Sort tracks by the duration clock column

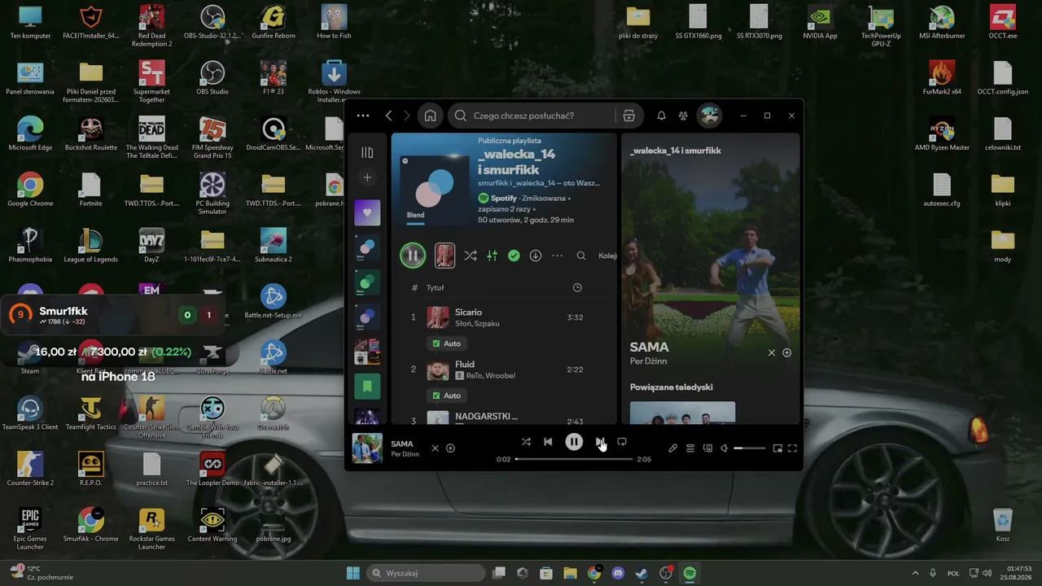pyautogui.click(x=577, y=287)
